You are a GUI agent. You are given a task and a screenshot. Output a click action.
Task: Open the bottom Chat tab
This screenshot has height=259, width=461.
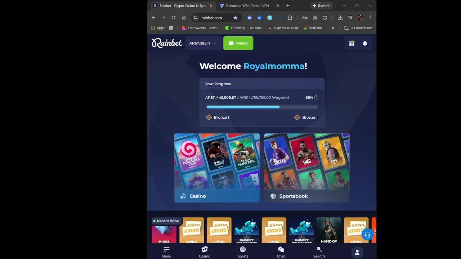[x=281, y=252]
